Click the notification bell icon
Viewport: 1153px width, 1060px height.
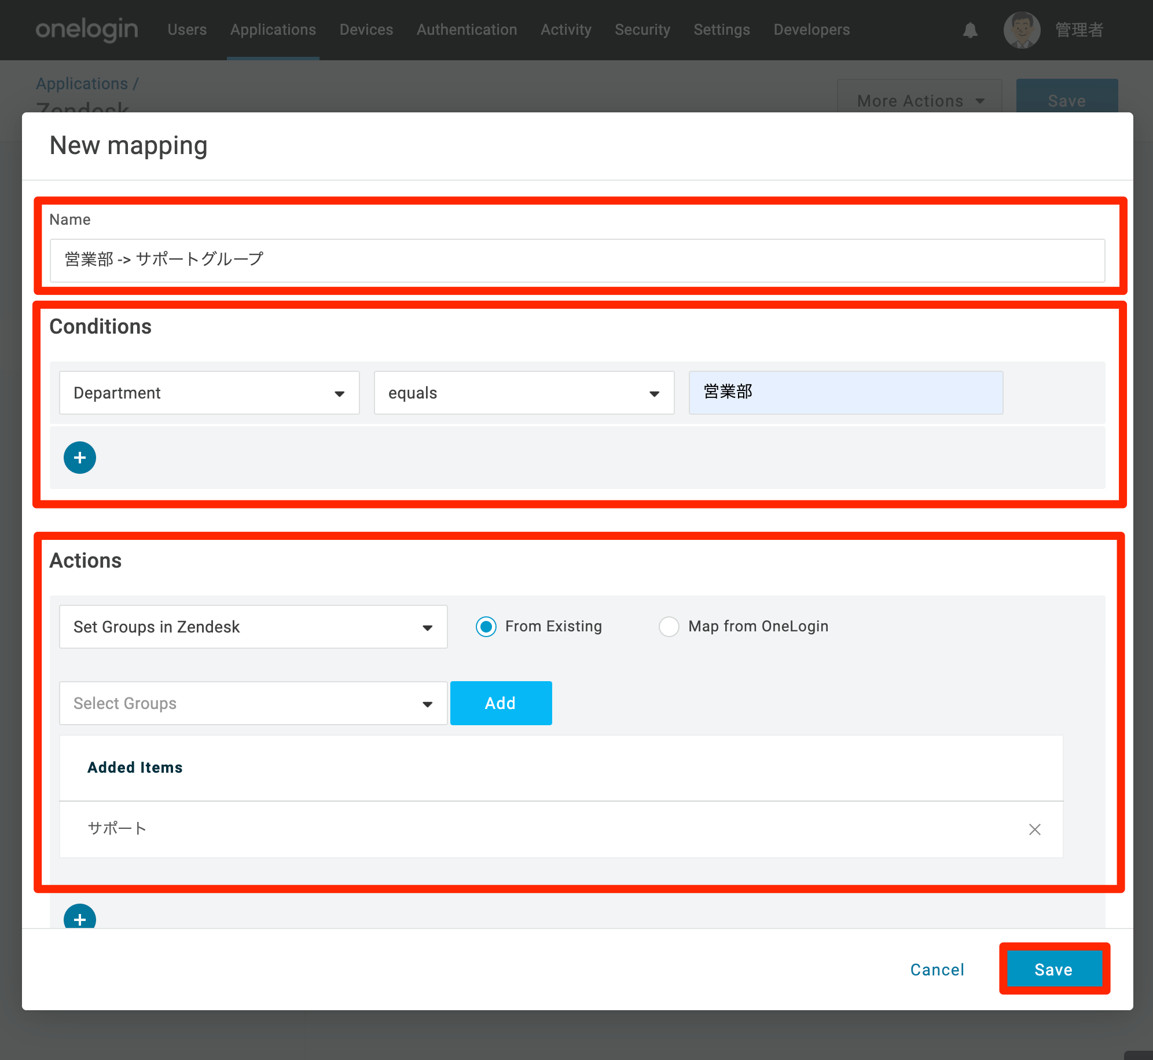[x=970, y=30]
